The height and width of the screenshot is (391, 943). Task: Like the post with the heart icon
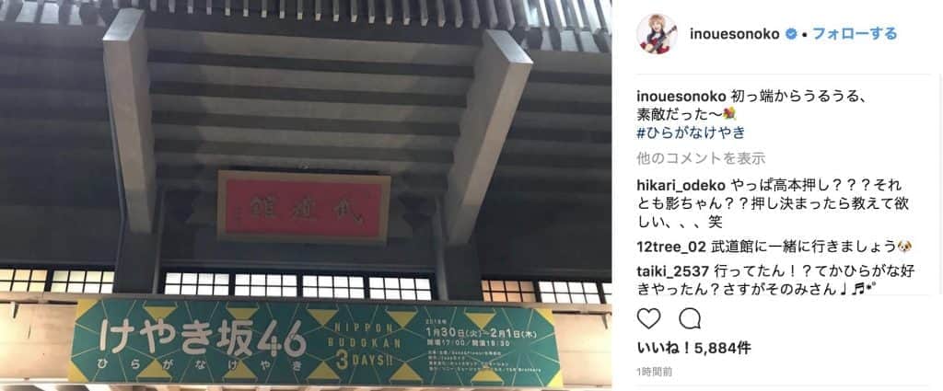click(648, 318)
